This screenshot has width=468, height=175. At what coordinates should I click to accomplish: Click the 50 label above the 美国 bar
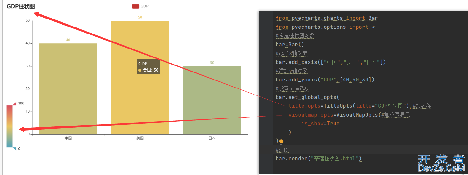[140, 17]
